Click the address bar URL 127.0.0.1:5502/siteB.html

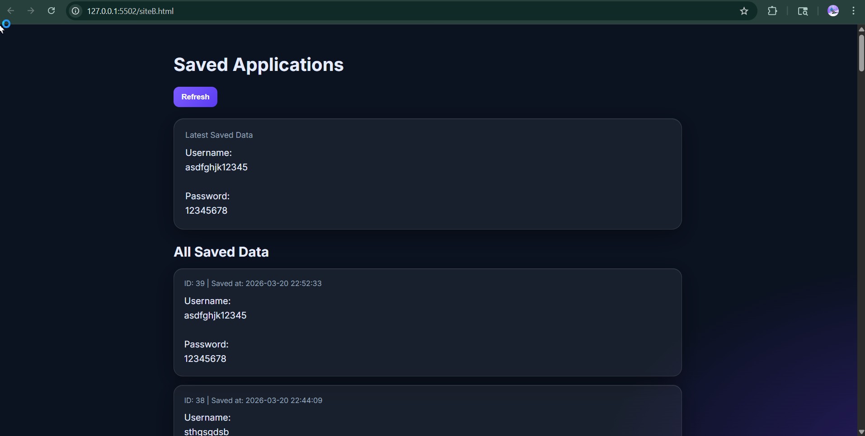pos(131,11)
